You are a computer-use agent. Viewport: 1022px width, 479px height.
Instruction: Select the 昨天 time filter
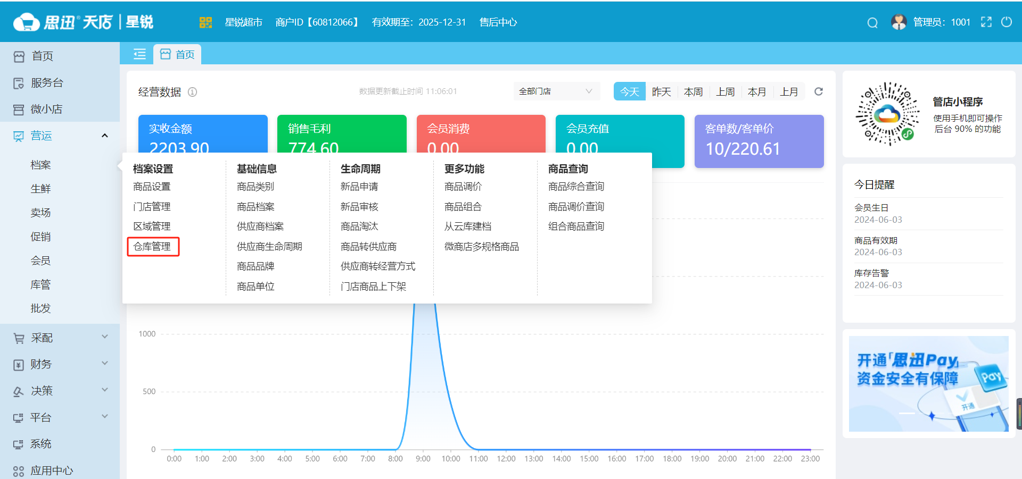click(x=661, y=91)
